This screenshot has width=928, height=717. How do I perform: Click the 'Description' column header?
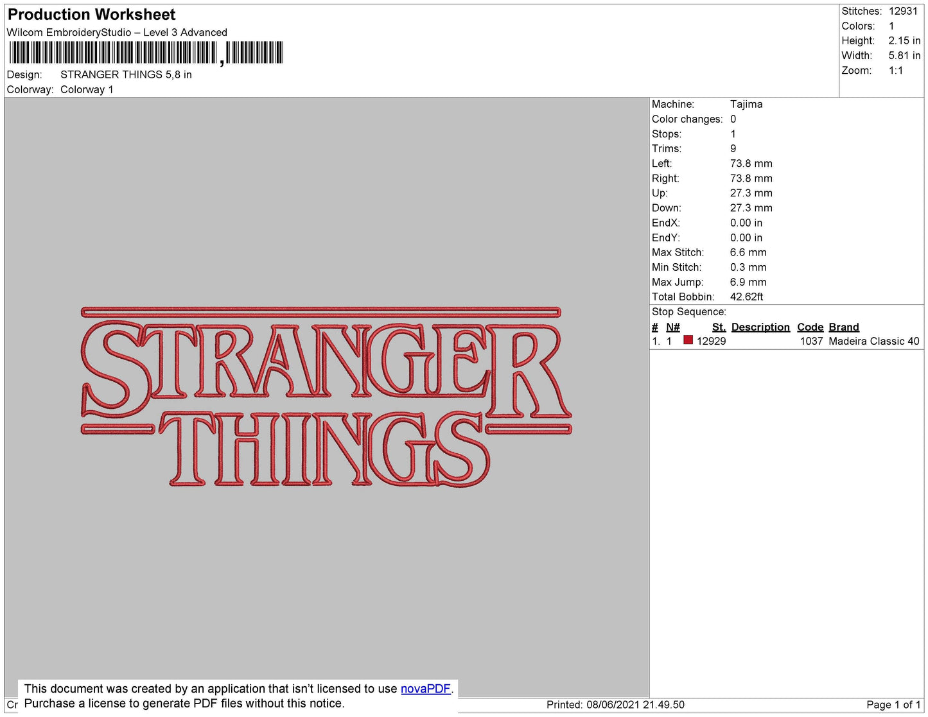pos(760,327)
